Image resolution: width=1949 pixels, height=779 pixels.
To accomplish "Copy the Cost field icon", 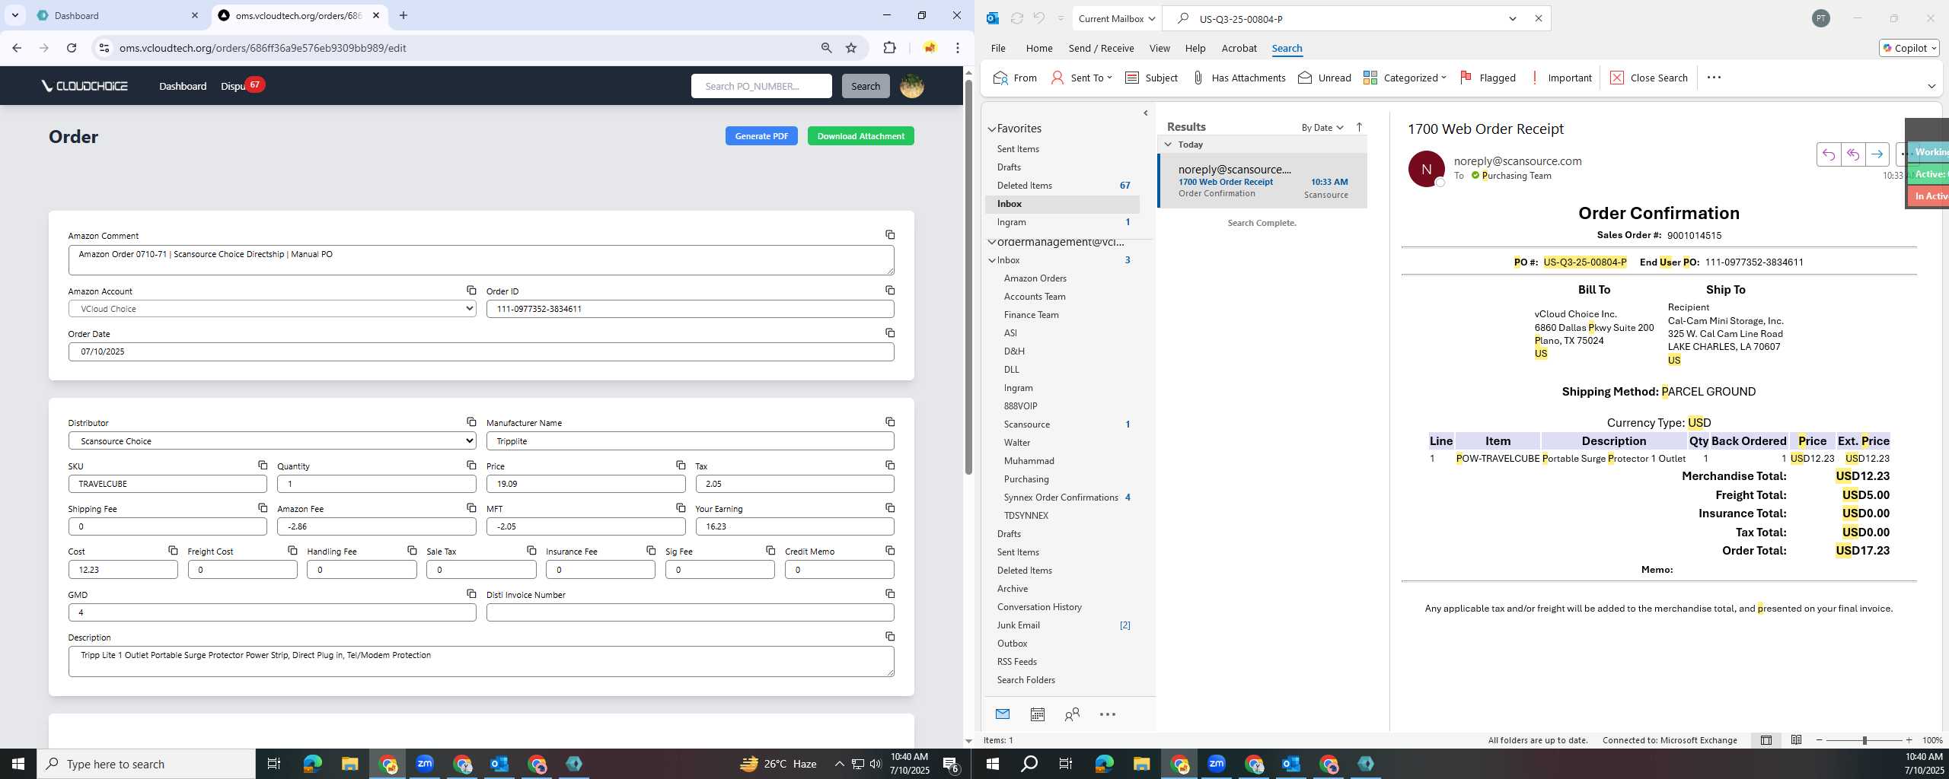I will click(x=173, y=551).
